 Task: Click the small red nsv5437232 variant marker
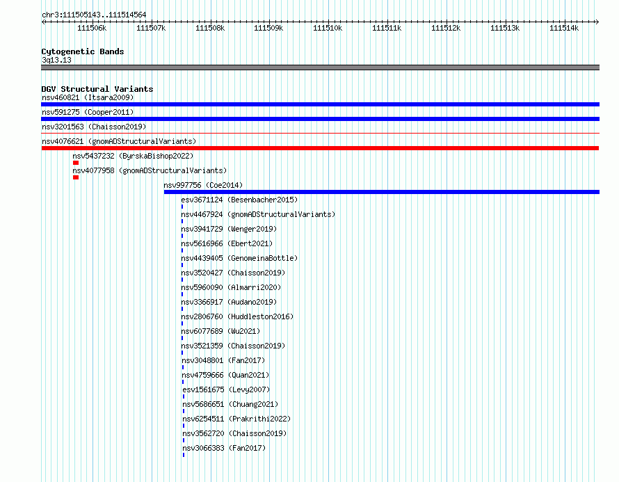pos(76,163)
